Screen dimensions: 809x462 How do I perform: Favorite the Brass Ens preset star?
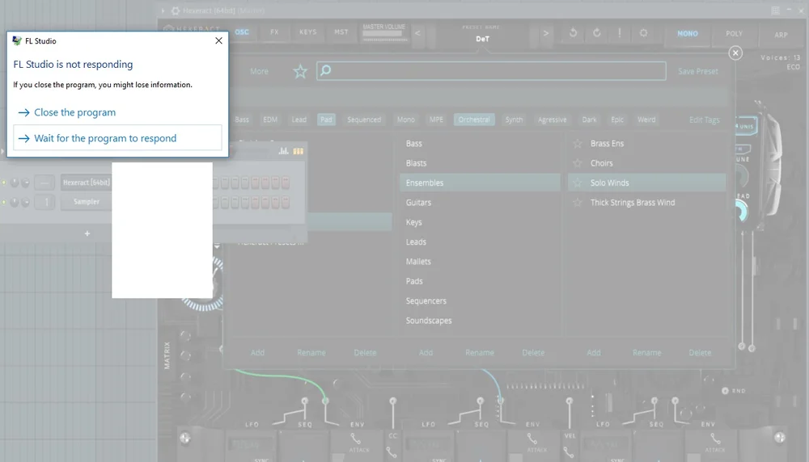point(578,144)
